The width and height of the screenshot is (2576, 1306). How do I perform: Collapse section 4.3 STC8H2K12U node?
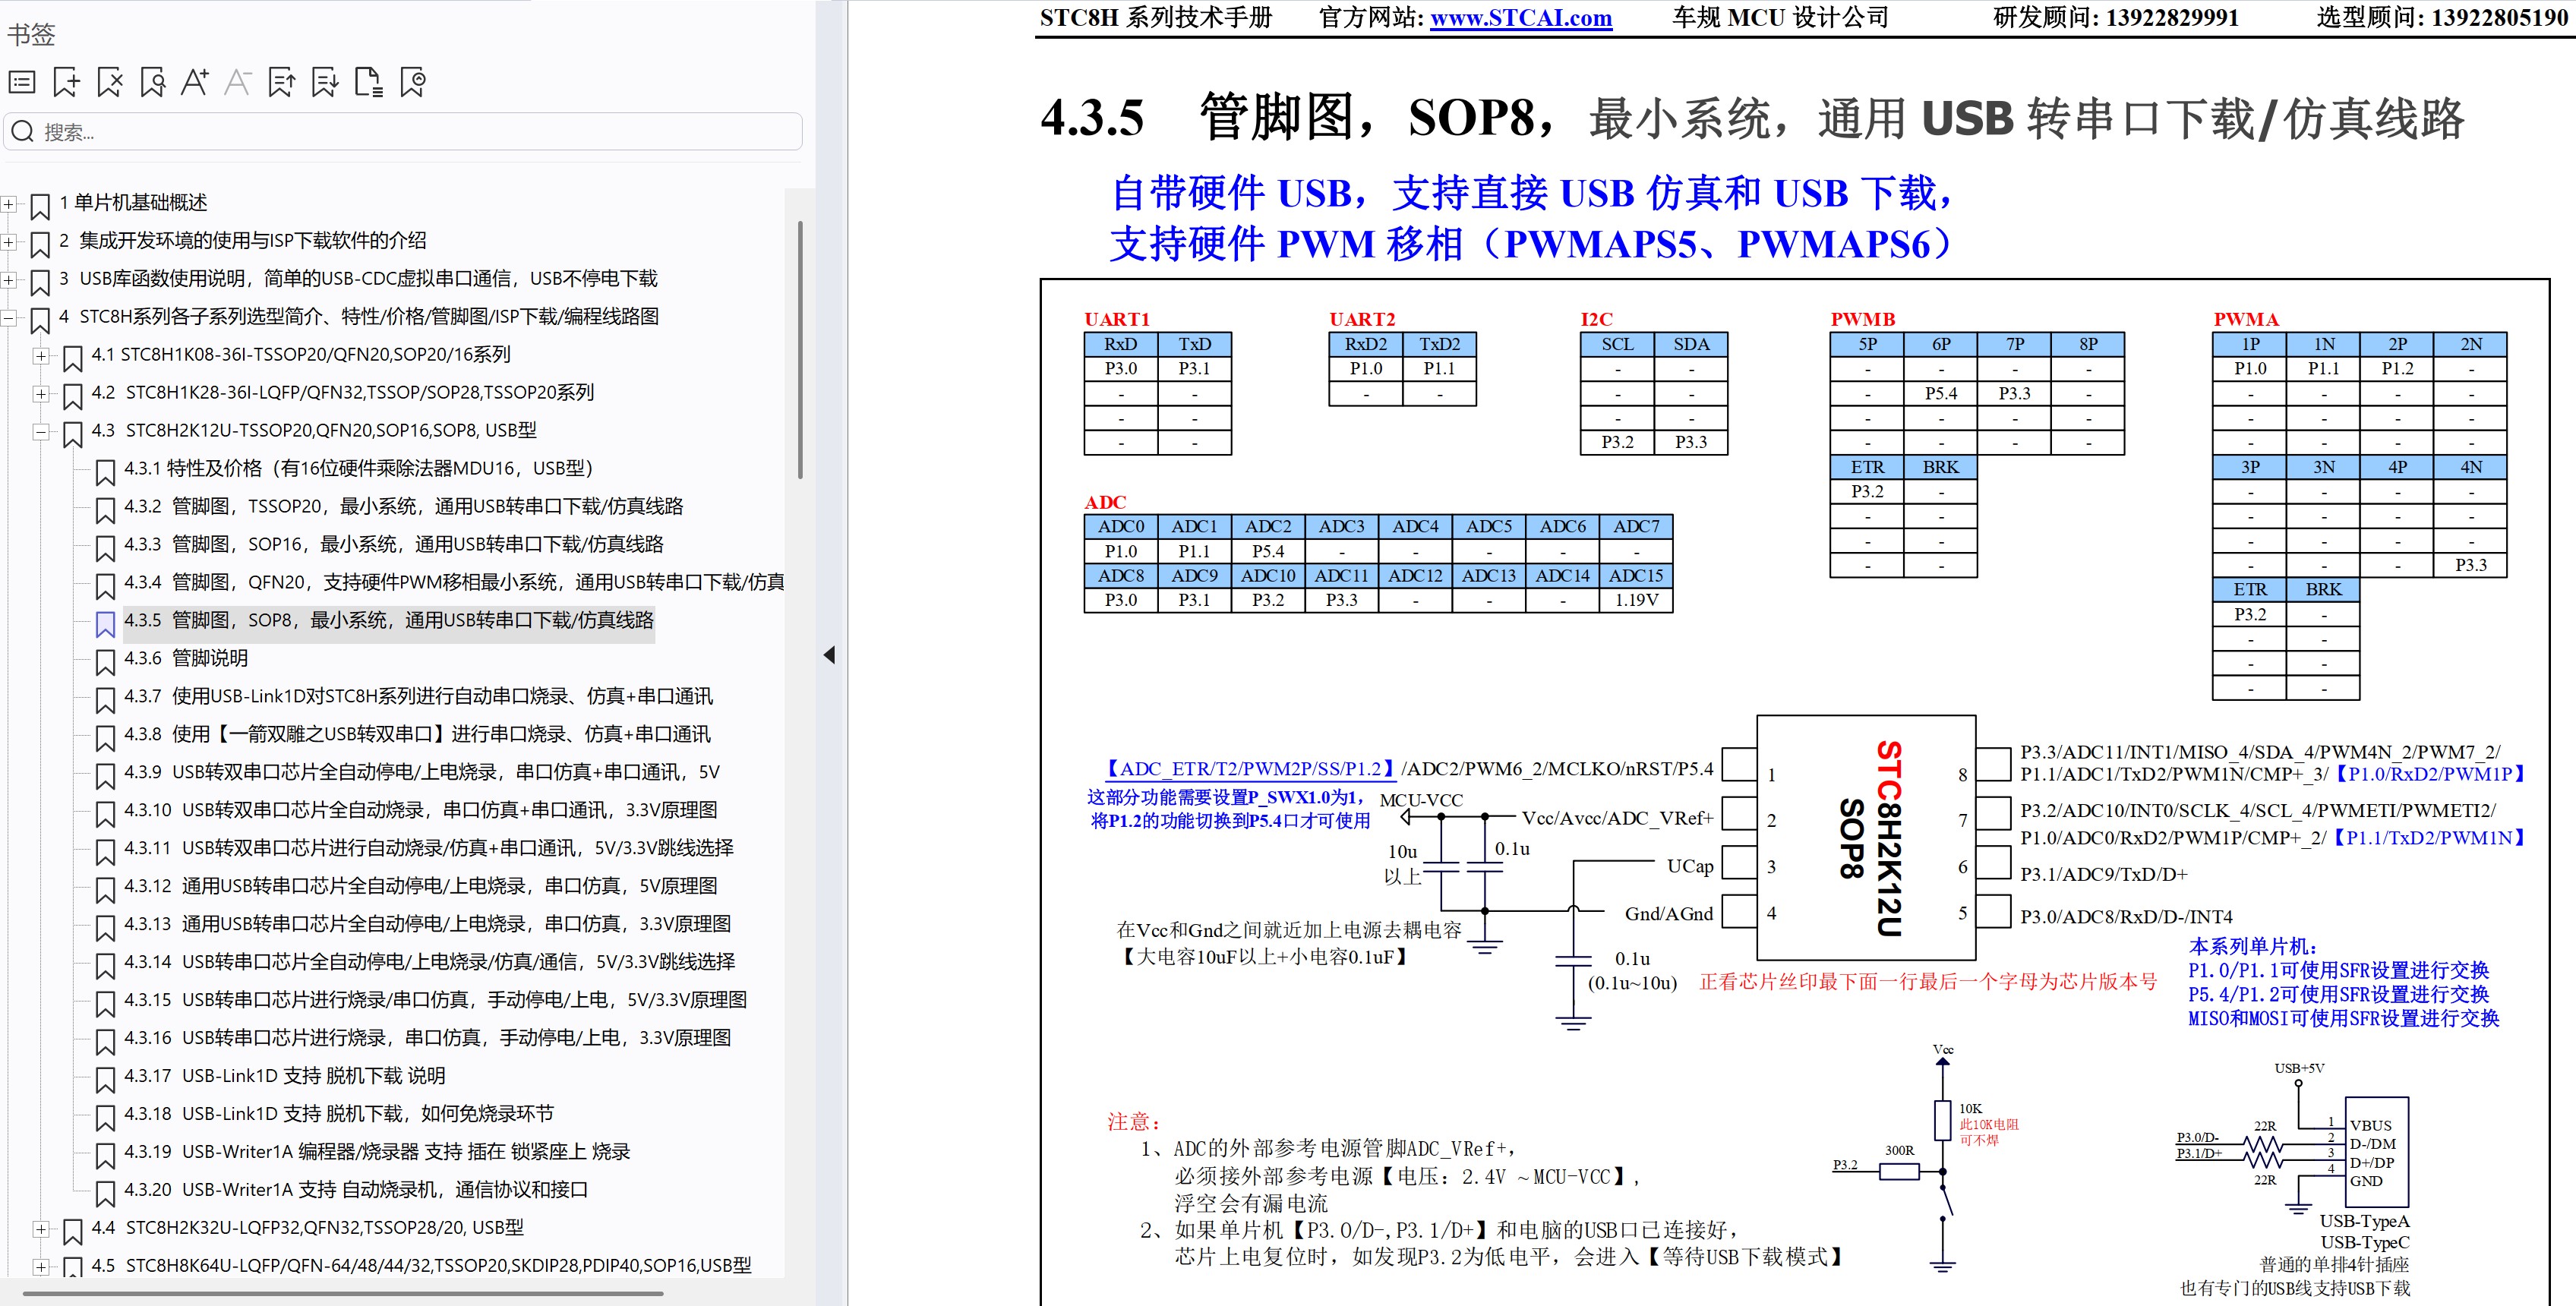coord(41,432)
